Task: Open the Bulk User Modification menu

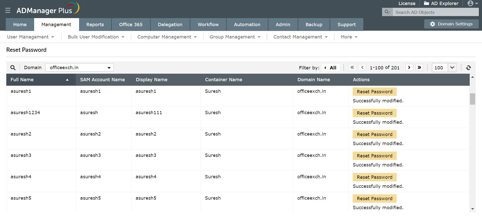Action: (96, 37)
